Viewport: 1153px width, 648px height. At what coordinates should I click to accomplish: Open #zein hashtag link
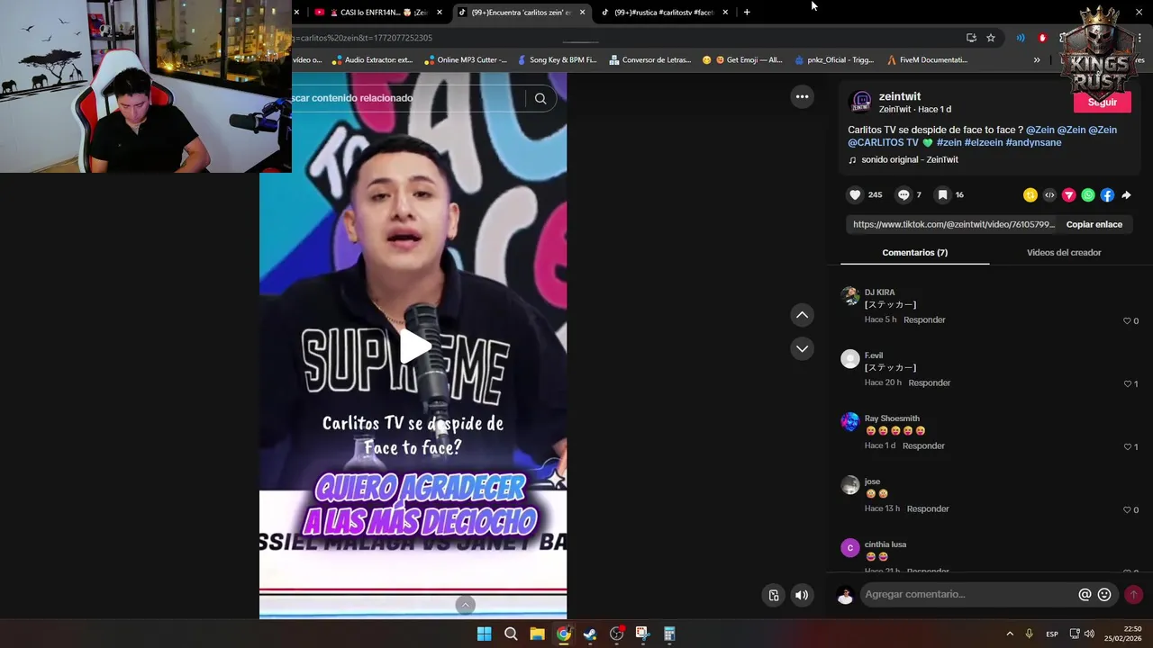tap(949, 143)
